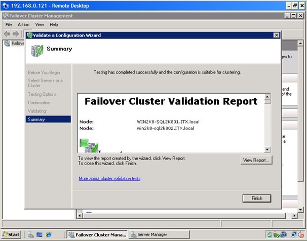Image resolution: width=307 pixels, height=241 pixels.
Task: Launch Internet Explorer from quick launch
Action: pos(48,234)
